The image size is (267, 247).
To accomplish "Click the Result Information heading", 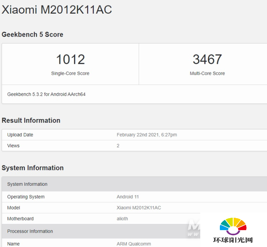I will (31, 121).
